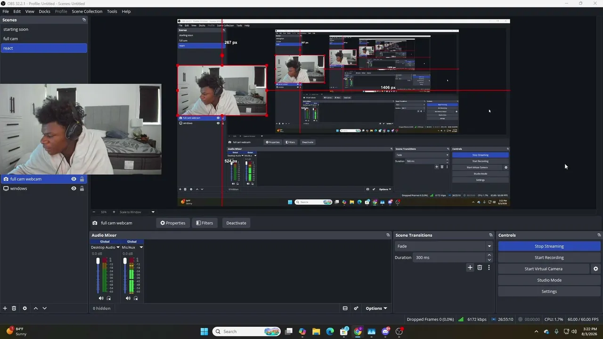Pop out the Scenes dock
This screenshot has height=339, width=603.
pyautogui.click(x=84, y=20)
